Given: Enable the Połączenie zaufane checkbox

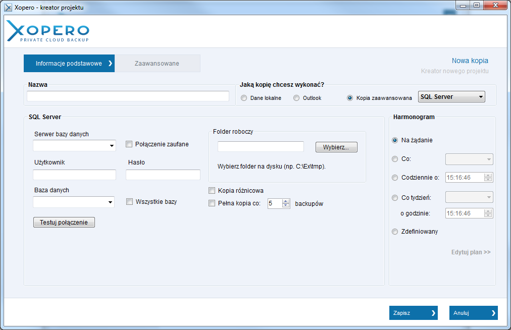Looking at the screenshot, I should (x=129, y=144).
